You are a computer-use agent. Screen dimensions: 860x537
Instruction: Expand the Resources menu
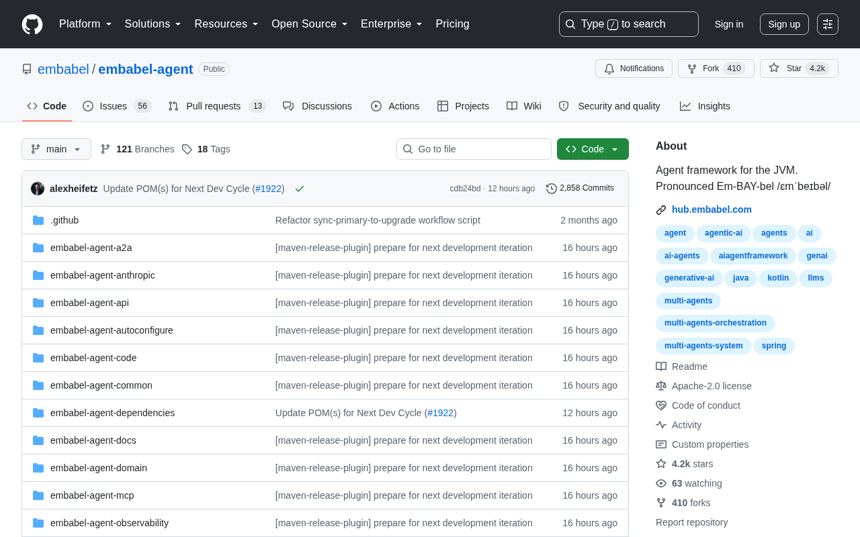(x=226, y=24)
